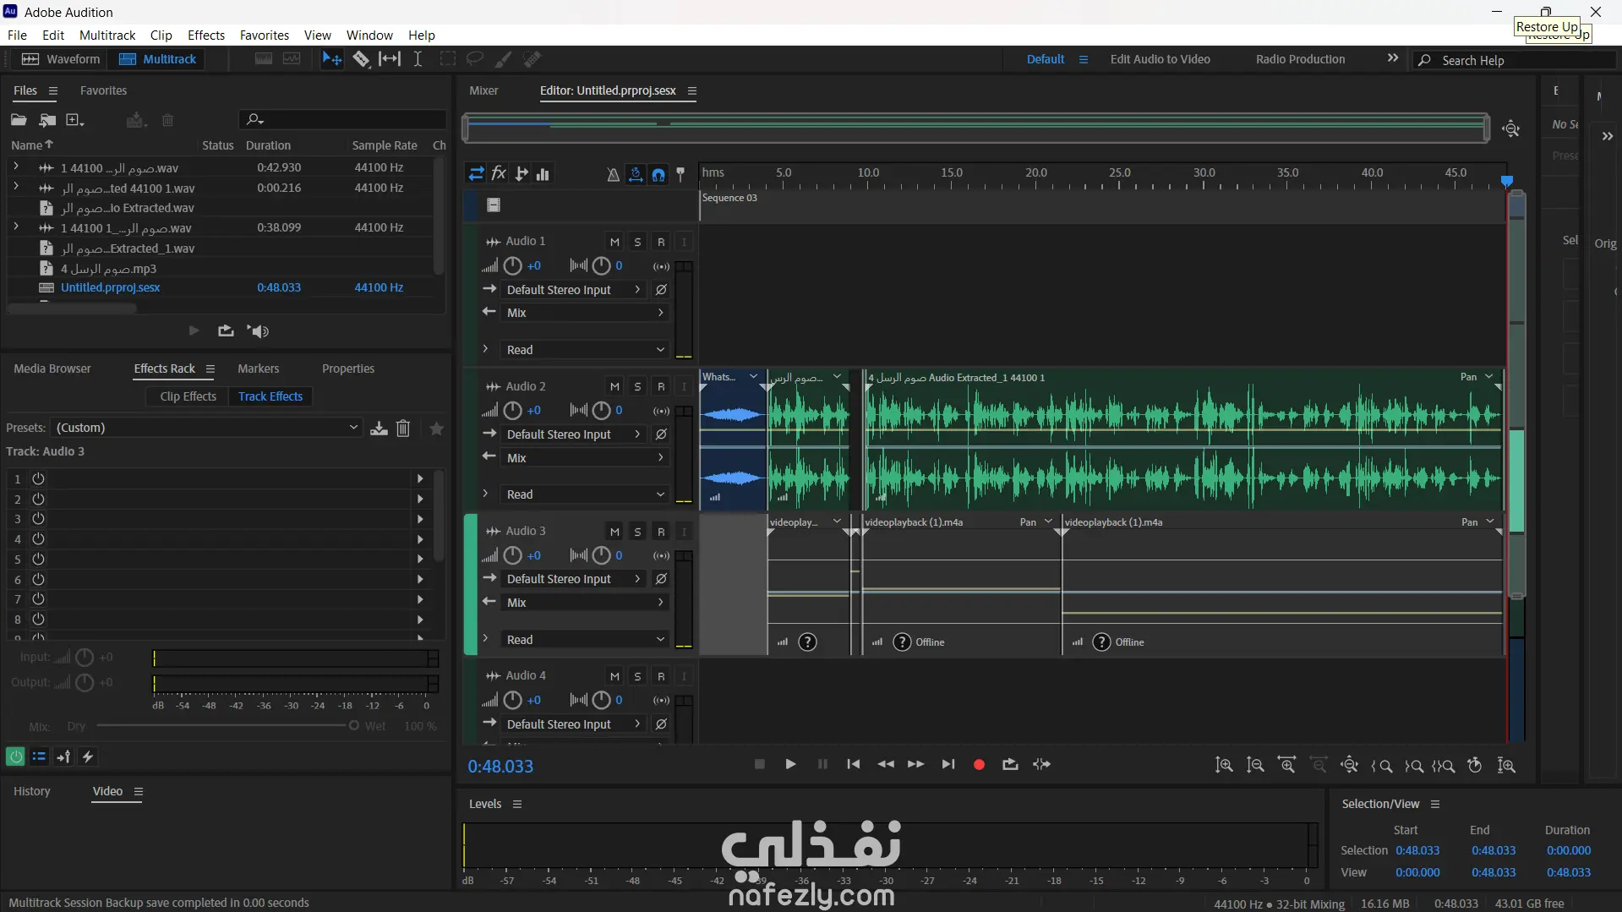Click the EQ track view icon

[x=543, y=174]
